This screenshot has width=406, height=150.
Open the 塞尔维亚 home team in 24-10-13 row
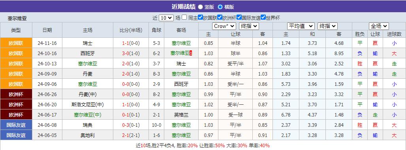pyautogui.click(x=88, y=63)
